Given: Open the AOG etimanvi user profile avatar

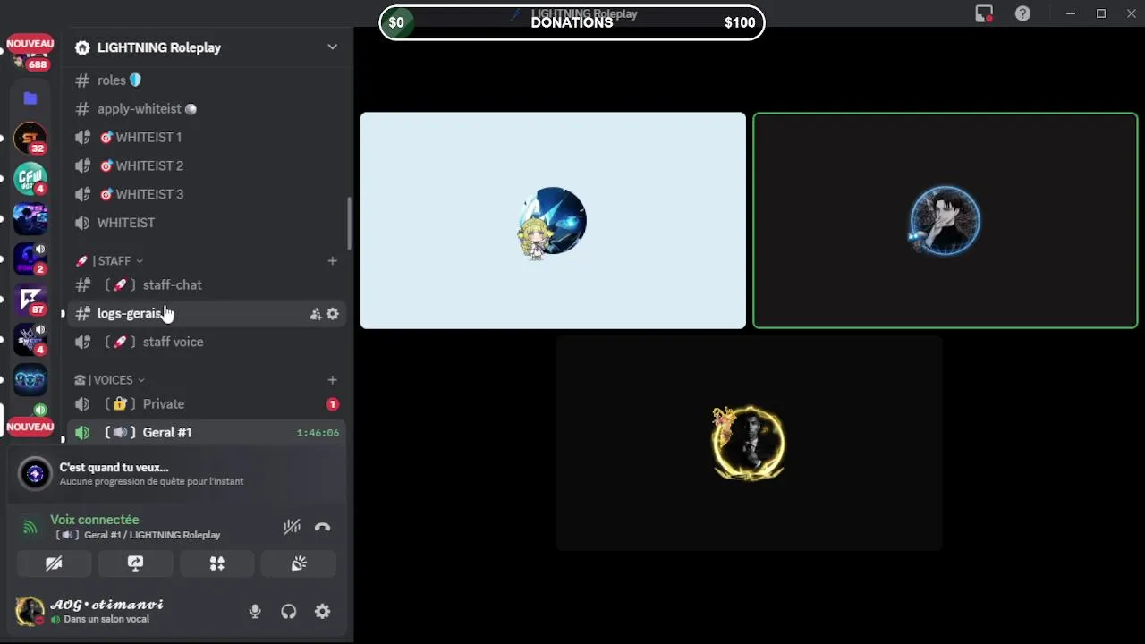Looking at the screenshot, I should 30,612.
